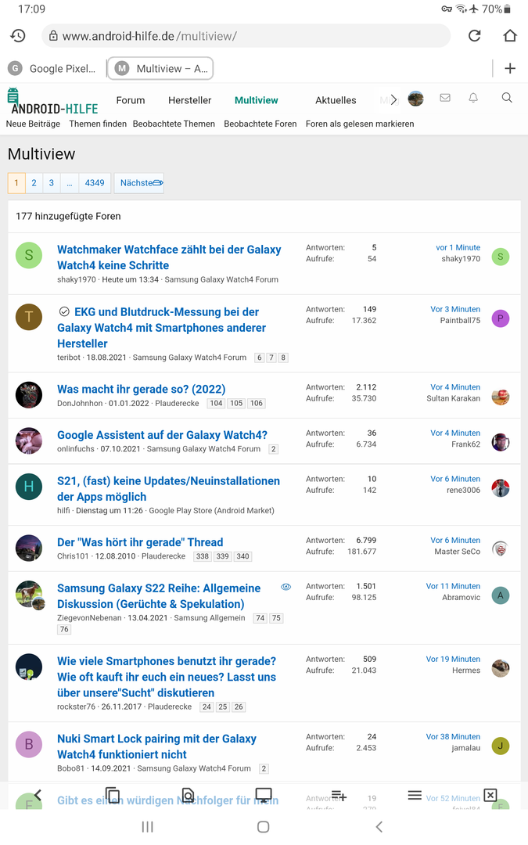Open shaky1970 green avatar on the right
The width and height of the screenshot is (528, 845).
(501, 257)
